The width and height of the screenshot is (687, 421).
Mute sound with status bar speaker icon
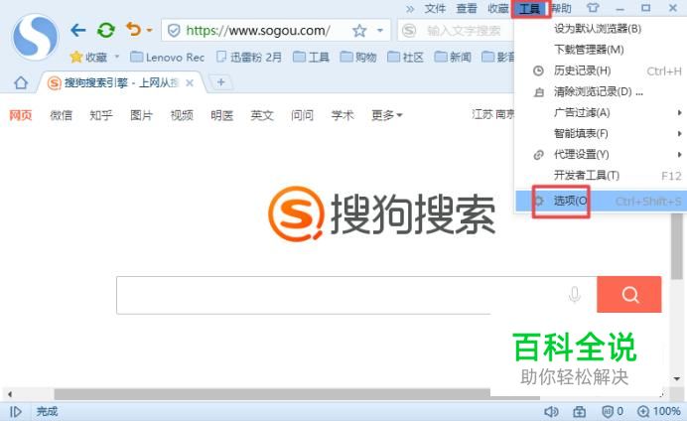(x=551, y=411)
